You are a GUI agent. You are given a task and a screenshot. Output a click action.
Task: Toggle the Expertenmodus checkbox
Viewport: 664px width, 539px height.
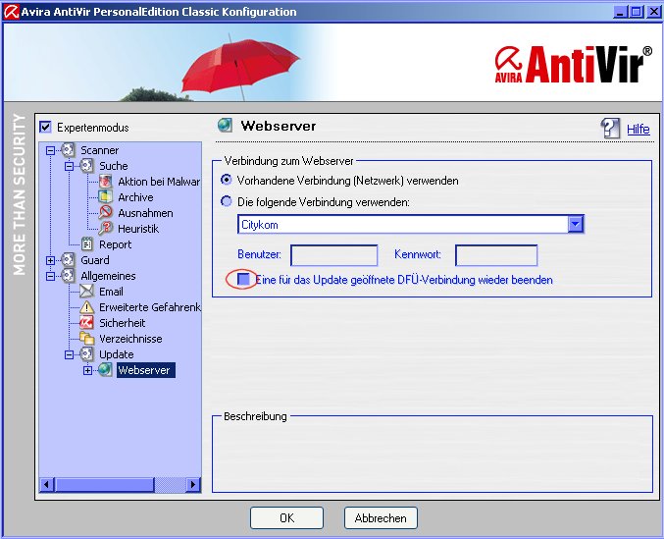pos(45,127)
